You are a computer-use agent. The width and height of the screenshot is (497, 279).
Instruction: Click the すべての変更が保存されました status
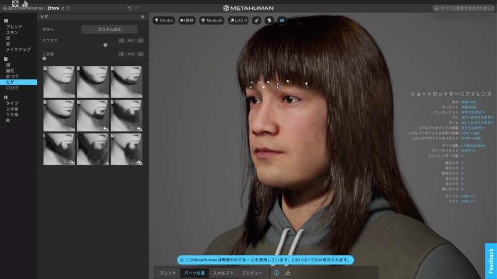(464, 8)
